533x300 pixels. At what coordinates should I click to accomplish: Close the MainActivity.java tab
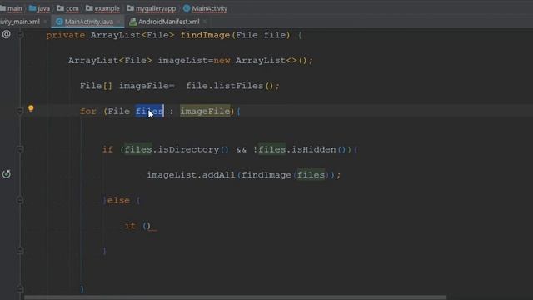118,22
